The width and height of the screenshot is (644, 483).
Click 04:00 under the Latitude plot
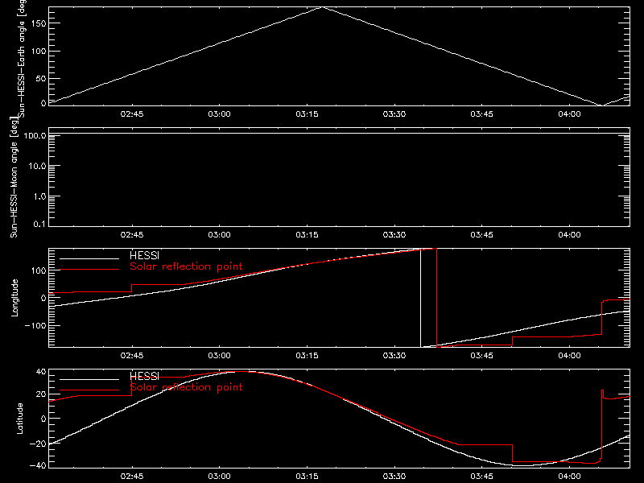pos(569,477)
